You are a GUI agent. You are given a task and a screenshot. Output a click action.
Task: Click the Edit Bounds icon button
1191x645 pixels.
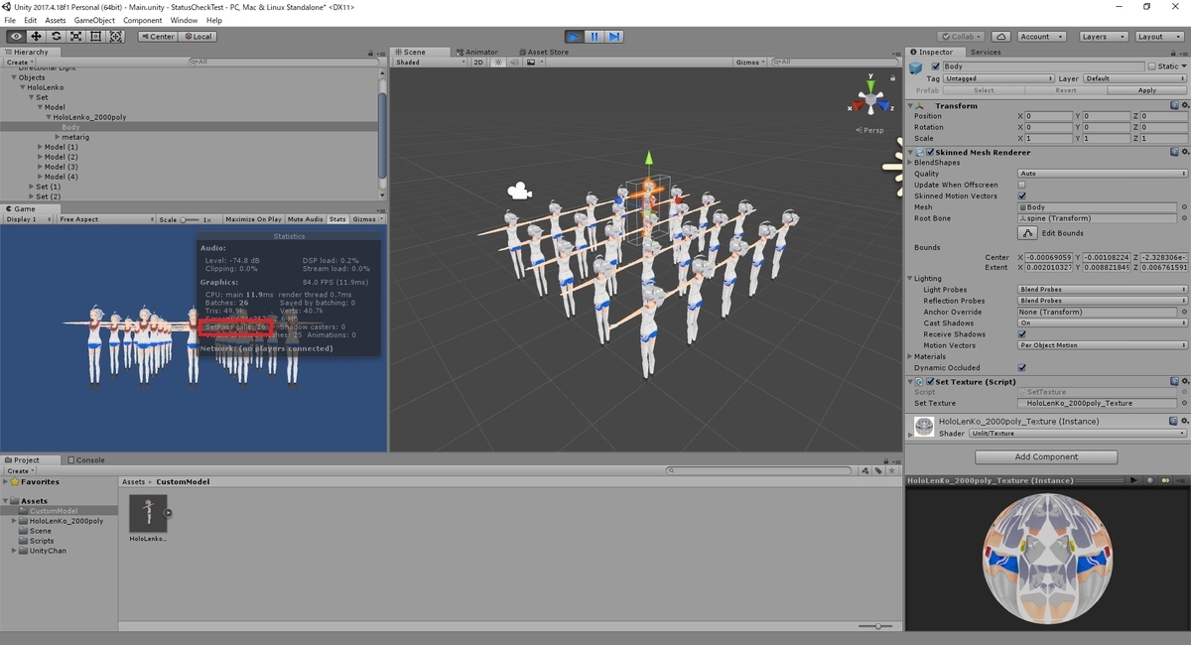pos(1027,233)
